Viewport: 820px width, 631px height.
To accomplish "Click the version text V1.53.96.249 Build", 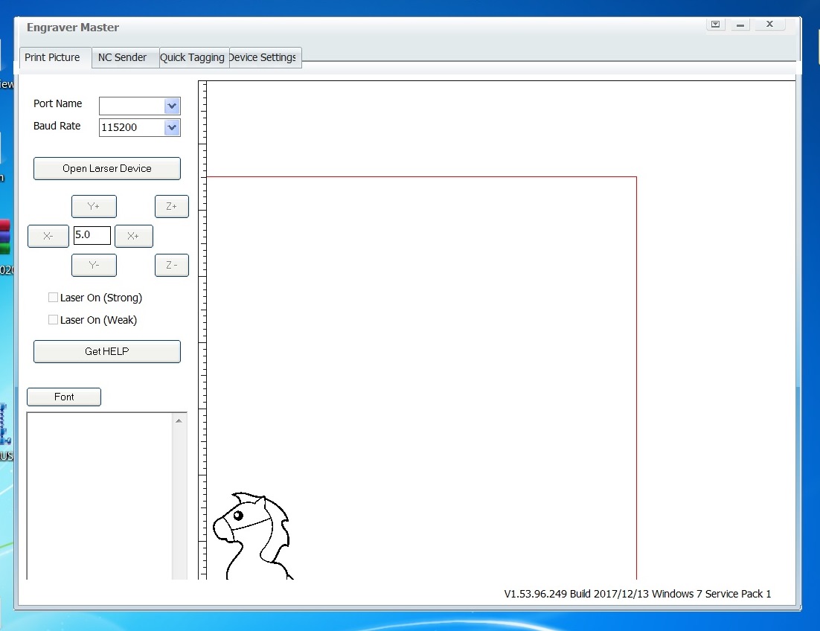I will tap(548, 594).
